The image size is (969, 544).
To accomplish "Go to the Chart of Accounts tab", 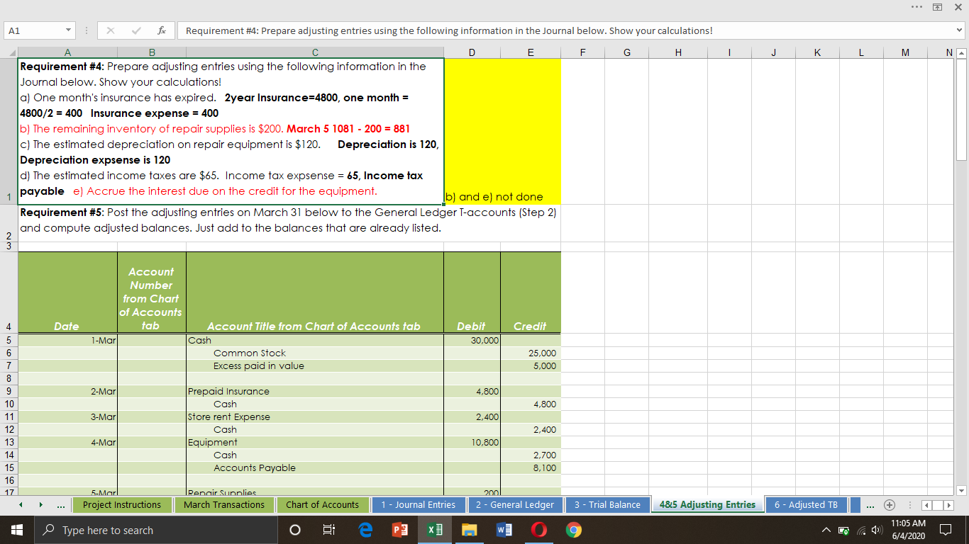I will [x=322, y=505].
